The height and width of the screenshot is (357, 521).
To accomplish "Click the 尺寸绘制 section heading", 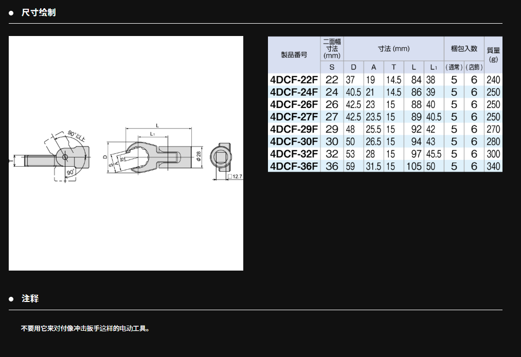I will point(39,12).
